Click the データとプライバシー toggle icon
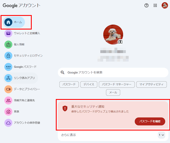Screen dimensions: 170x143 pyautogui.click(x=8, y=89)
